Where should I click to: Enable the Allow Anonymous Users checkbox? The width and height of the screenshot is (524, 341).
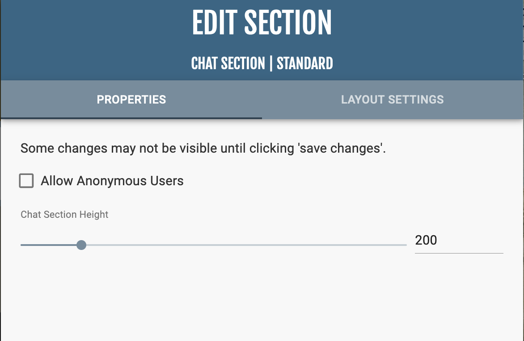pos(26,181)
